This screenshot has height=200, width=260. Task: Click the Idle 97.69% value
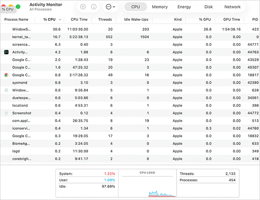(108, 186)
